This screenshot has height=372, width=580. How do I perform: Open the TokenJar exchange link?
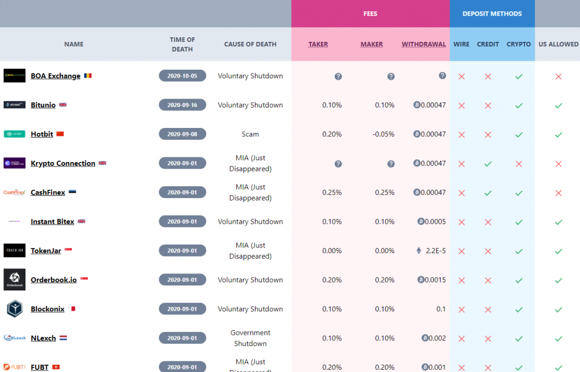(x=46, y=251)
